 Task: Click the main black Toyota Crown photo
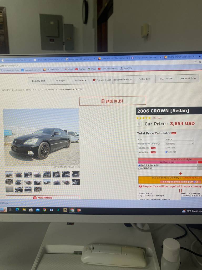41,137
